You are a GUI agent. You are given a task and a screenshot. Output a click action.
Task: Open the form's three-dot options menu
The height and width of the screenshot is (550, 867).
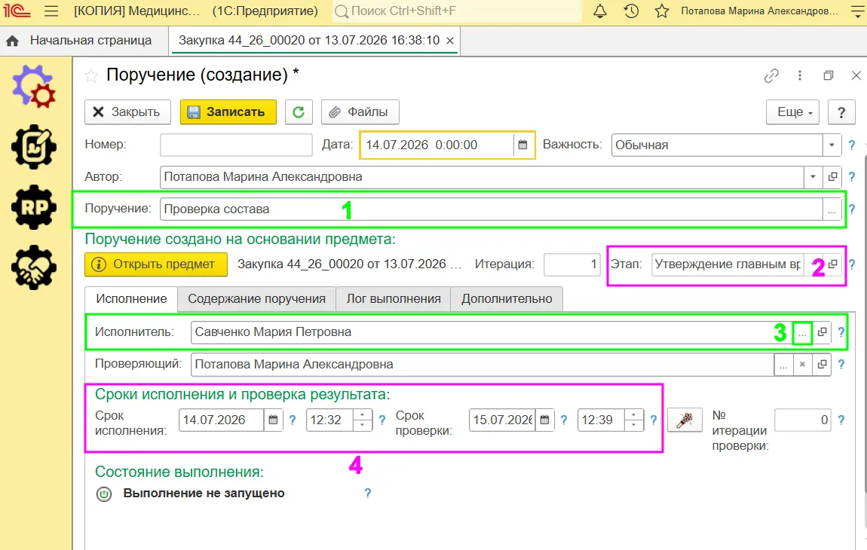click(x=800, y=76)
